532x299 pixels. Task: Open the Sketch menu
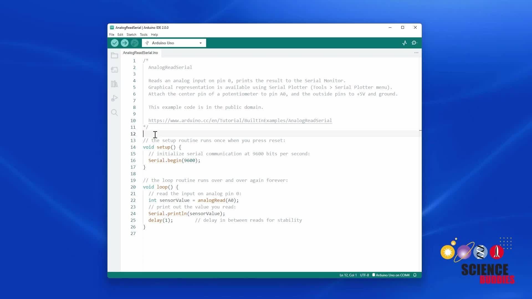[x=131, y=35]
